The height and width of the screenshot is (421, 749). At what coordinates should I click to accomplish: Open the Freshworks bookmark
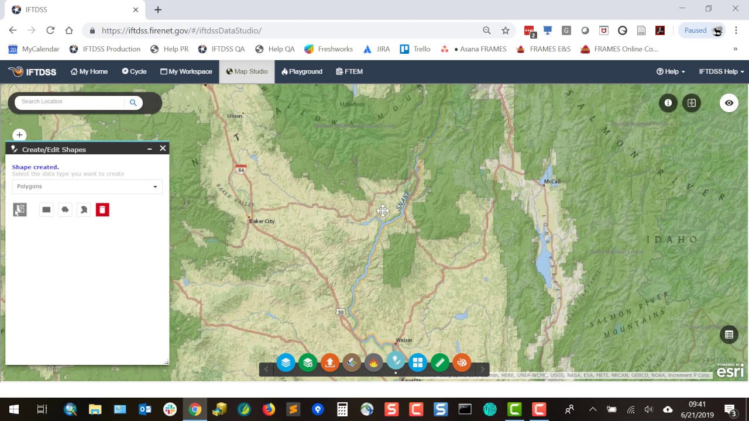pos(328,49)
